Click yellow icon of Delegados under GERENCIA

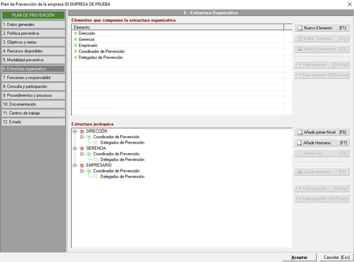[96, 160]
